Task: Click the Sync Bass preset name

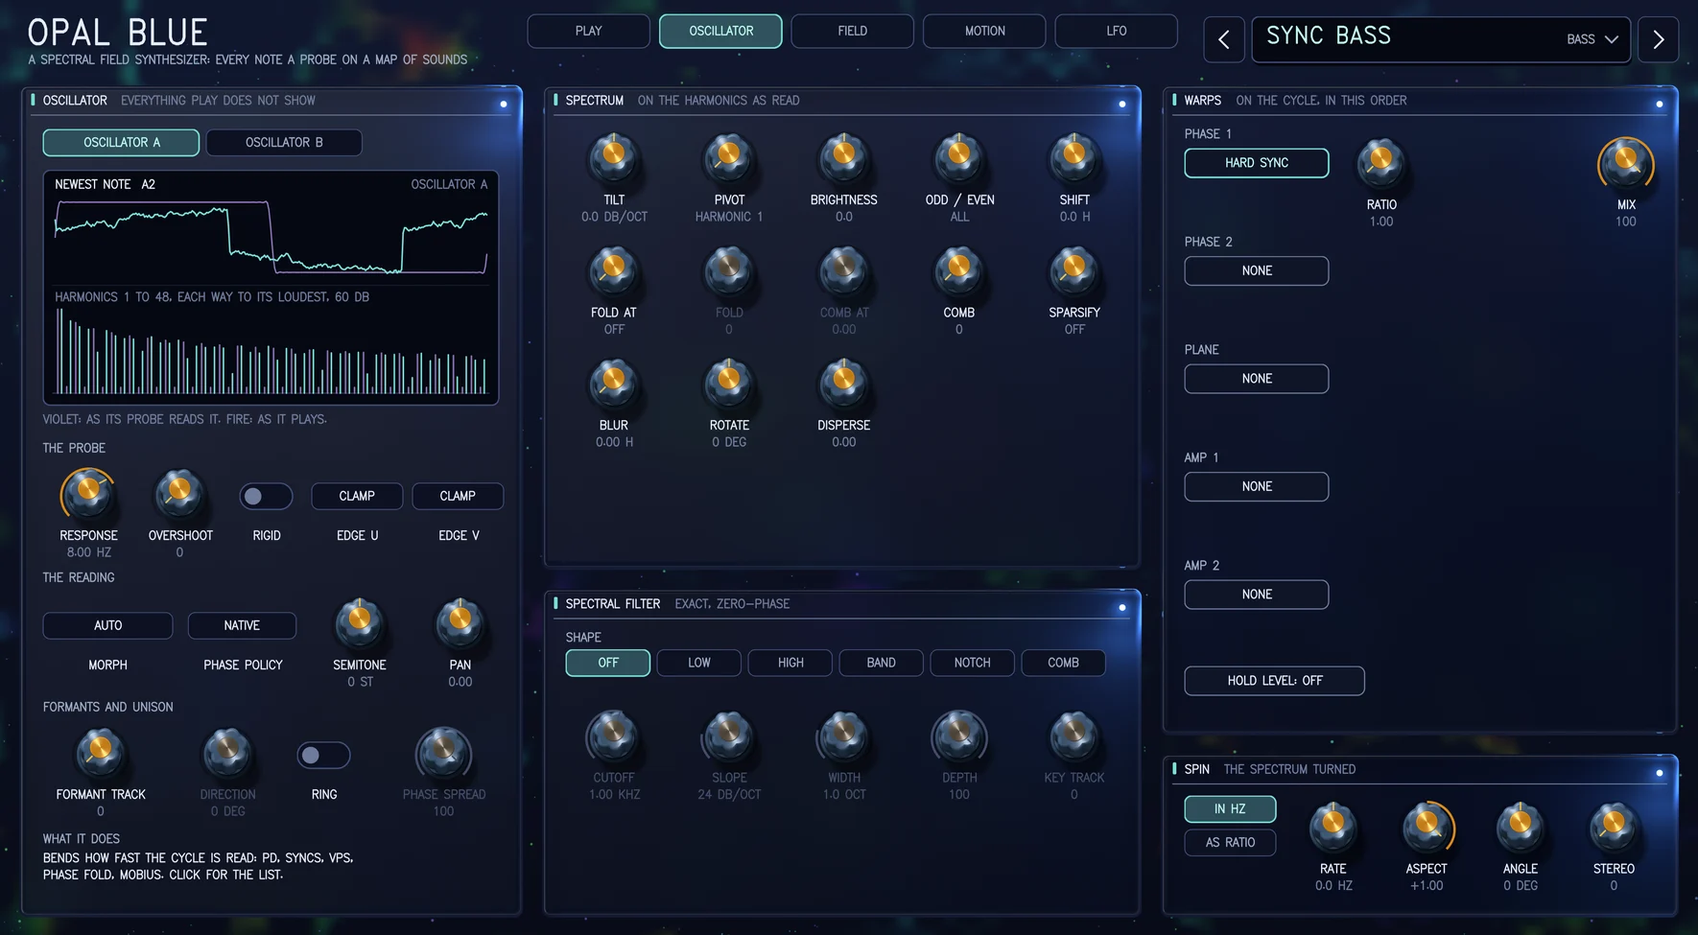Action: pos(1329,36)
